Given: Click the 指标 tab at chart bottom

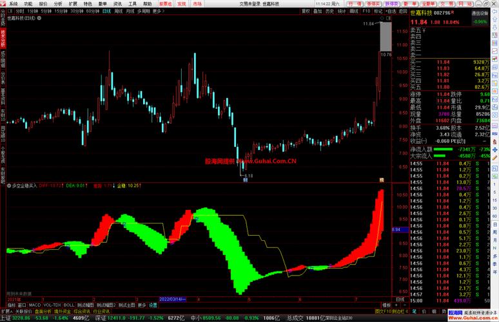Looking at the screenshot, I should pyautogui.click(x=12, y=305).
